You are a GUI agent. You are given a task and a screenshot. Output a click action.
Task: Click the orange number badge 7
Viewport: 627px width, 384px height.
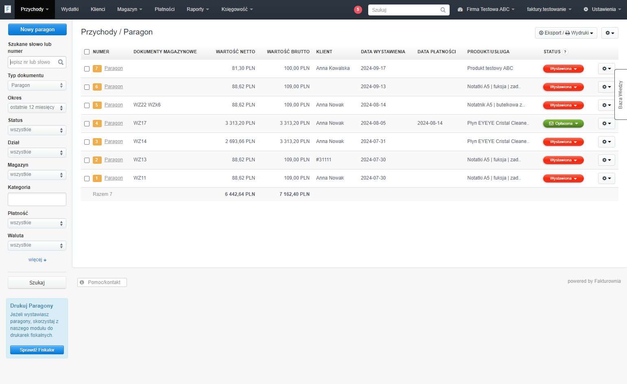97,69
